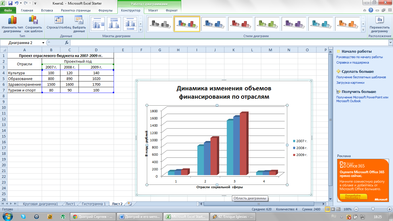Apply the red chart style

241,24
